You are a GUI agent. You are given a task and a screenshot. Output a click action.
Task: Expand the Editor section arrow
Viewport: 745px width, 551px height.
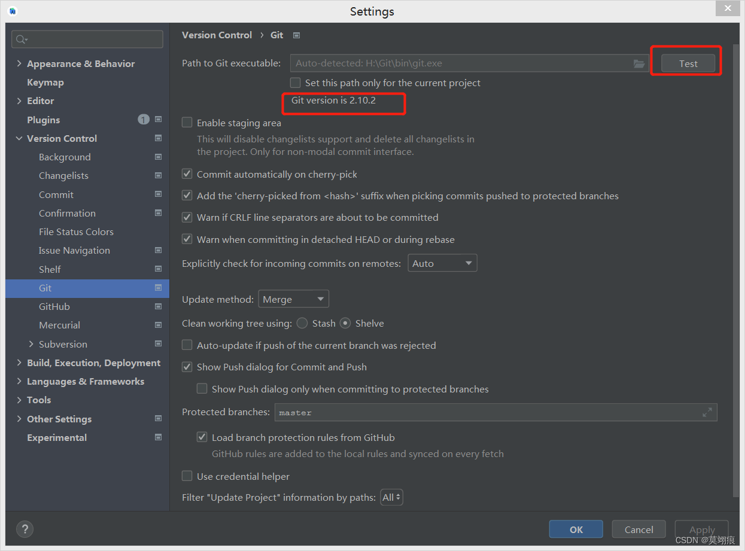[x=19, y=101]
